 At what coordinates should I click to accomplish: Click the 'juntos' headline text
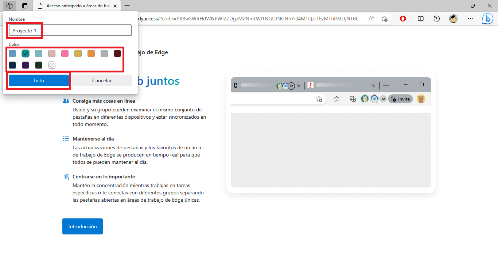163,81
